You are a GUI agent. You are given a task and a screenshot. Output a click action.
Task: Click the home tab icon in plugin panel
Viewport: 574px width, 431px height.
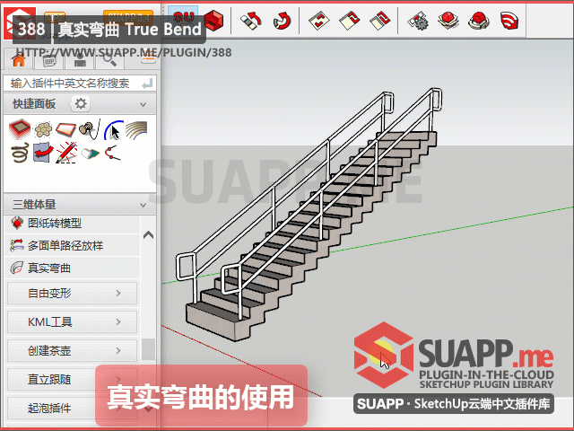pyautogui.click(x=18, y=61)
